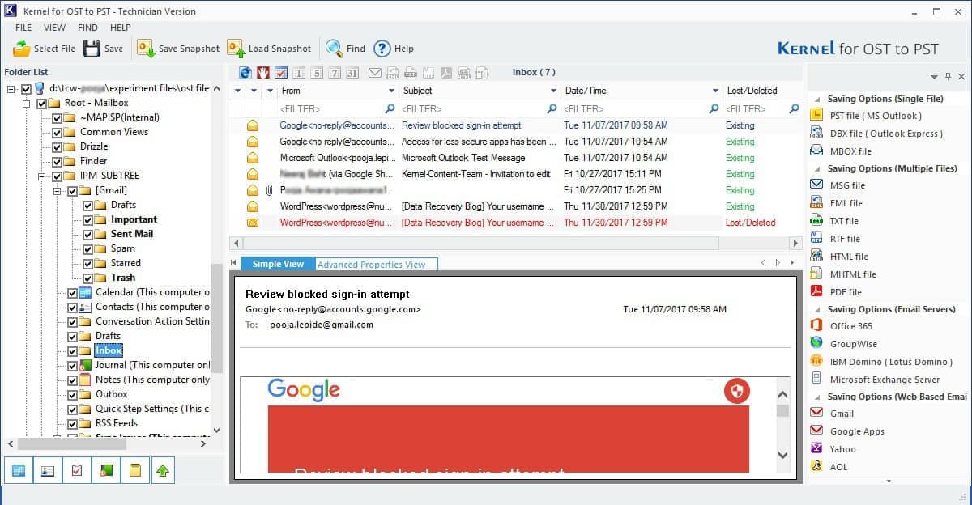Toggle the Common Views folder checkbox
Viewport: 972px width, 505px height.
(58, 133)
